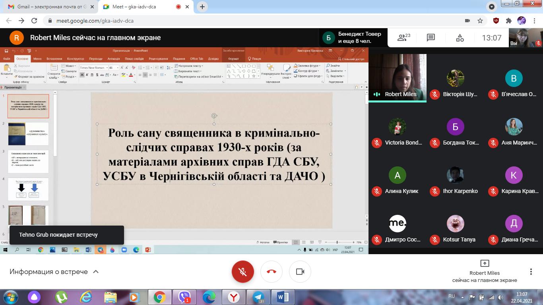
Task: Select Карина Крав... participant avatar
Action: (514, 175)
